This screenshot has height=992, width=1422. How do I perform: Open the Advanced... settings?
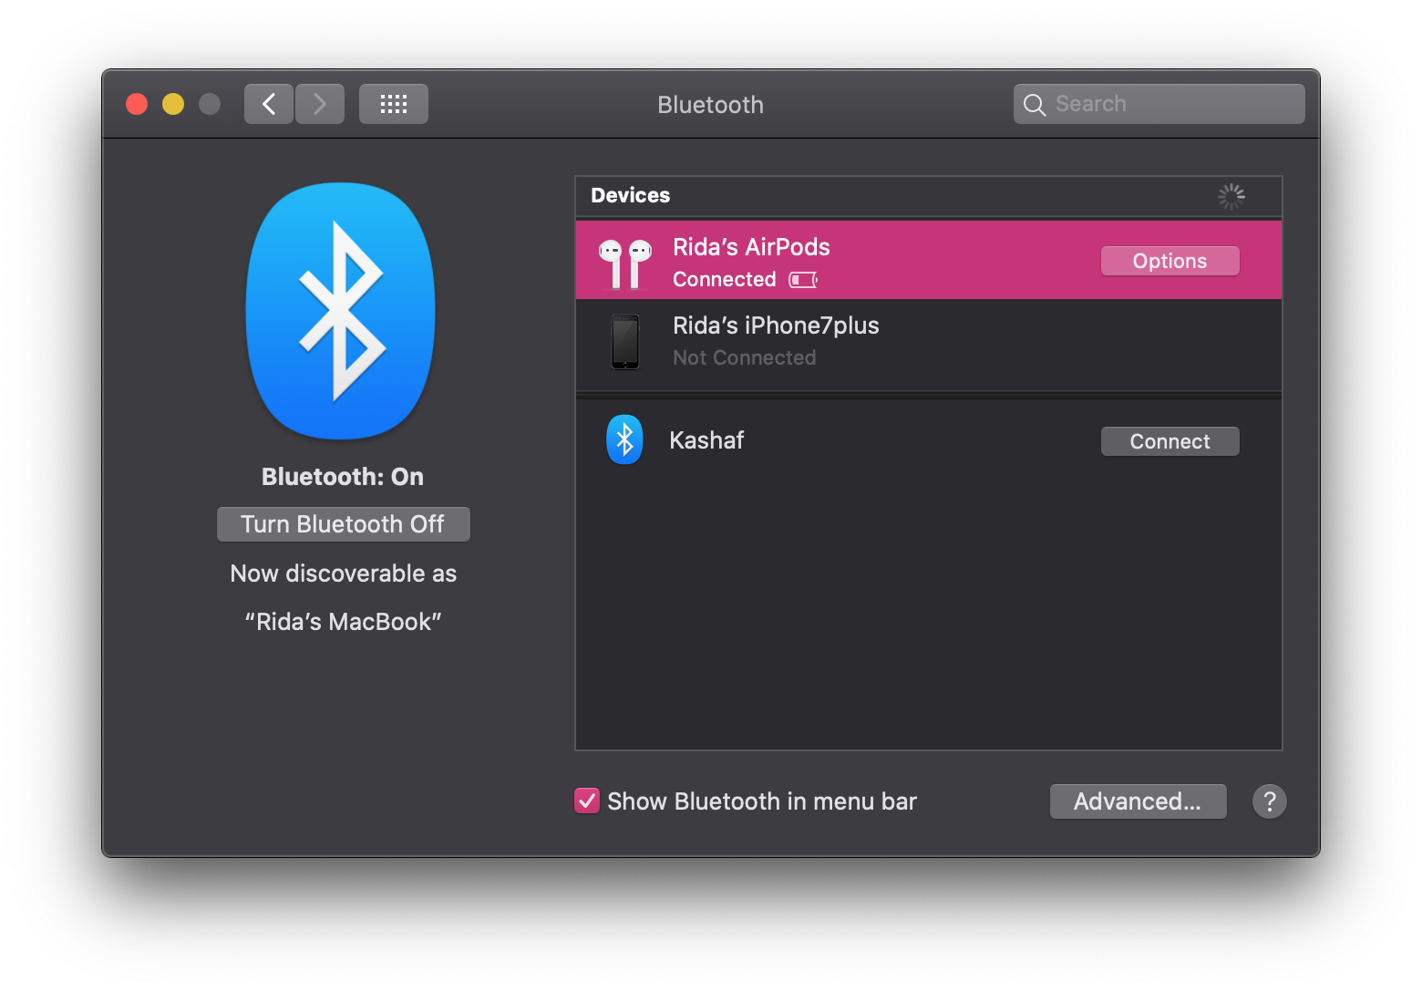pos(1137,801)
